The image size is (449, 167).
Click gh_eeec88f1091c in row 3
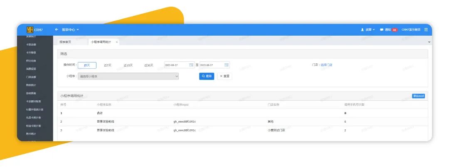click(x=185, y=131)
